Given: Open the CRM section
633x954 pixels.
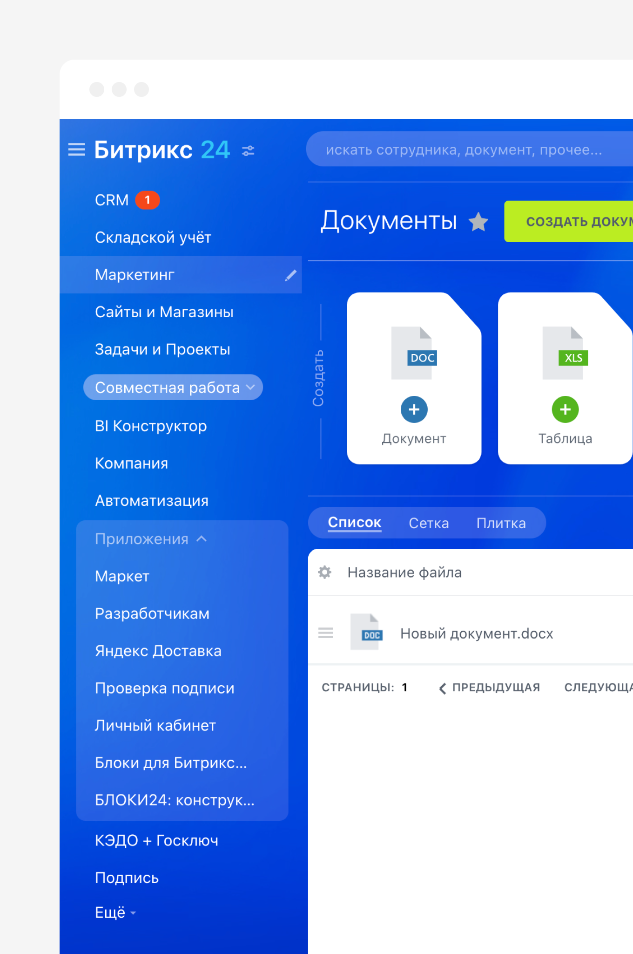Looking at the screenshot, I should (x=112, y=200).
